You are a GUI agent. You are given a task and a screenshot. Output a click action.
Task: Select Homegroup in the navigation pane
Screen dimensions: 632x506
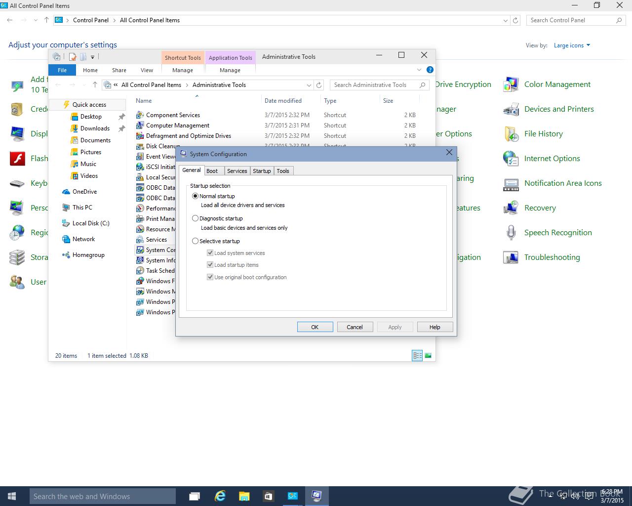tap(88, 255)
